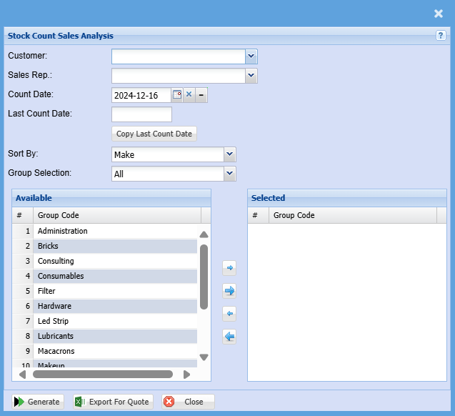The width and height of the screenshot is (455, 416).
Task: Clear the Count Date with the X icon
Action: (189, 95)
